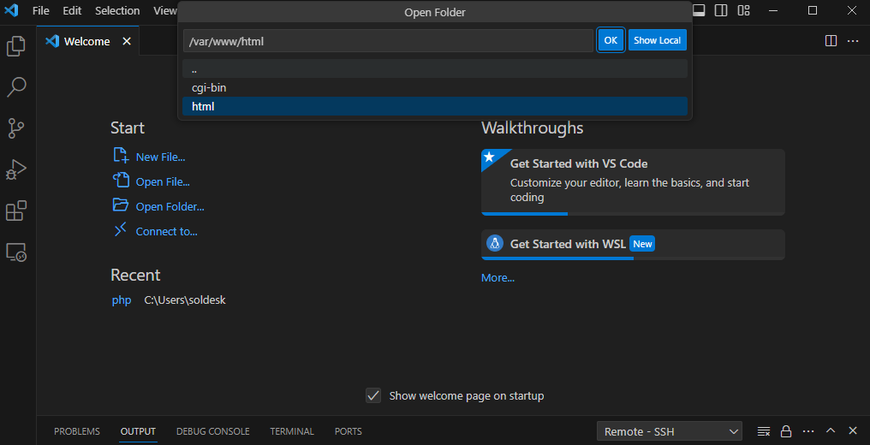The width and height of the screenshot is (870, 445).
Task: Maximize the VS Code window
Action: [x=813, y=10]
